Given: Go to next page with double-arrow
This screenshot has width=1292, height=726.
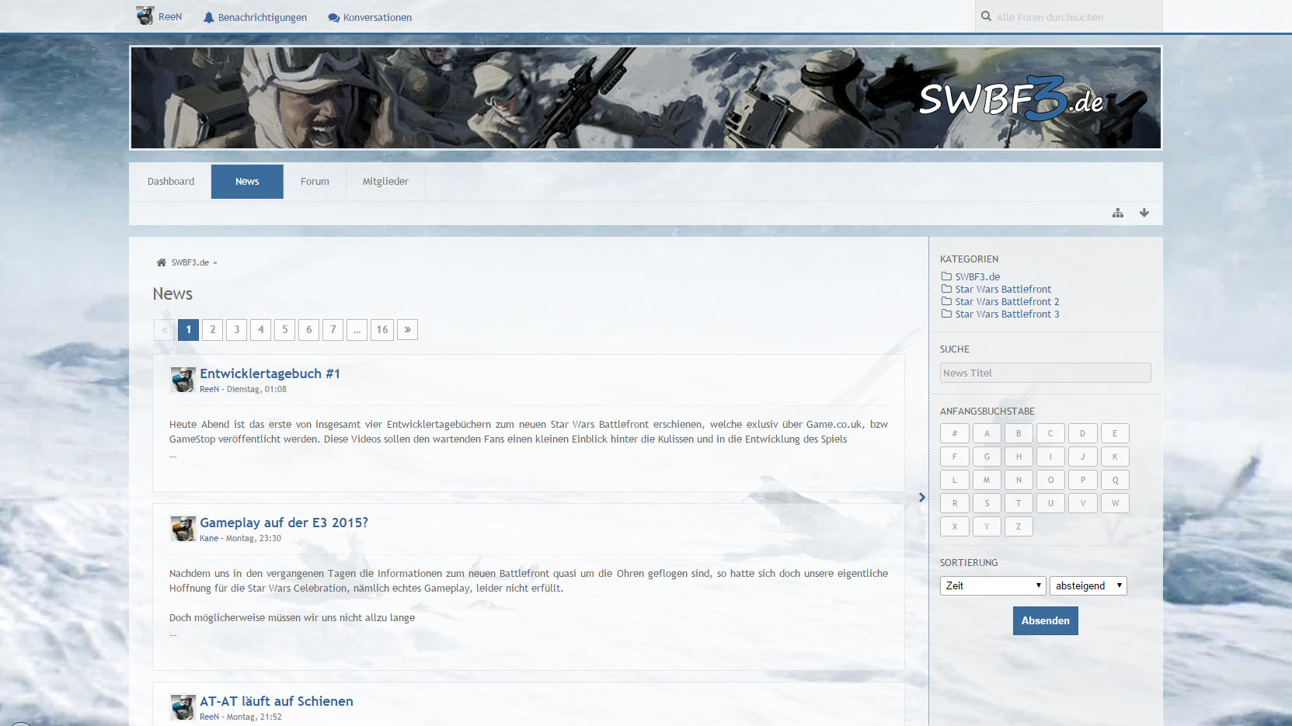Looking at the screenshot, I should coord(407,330).
